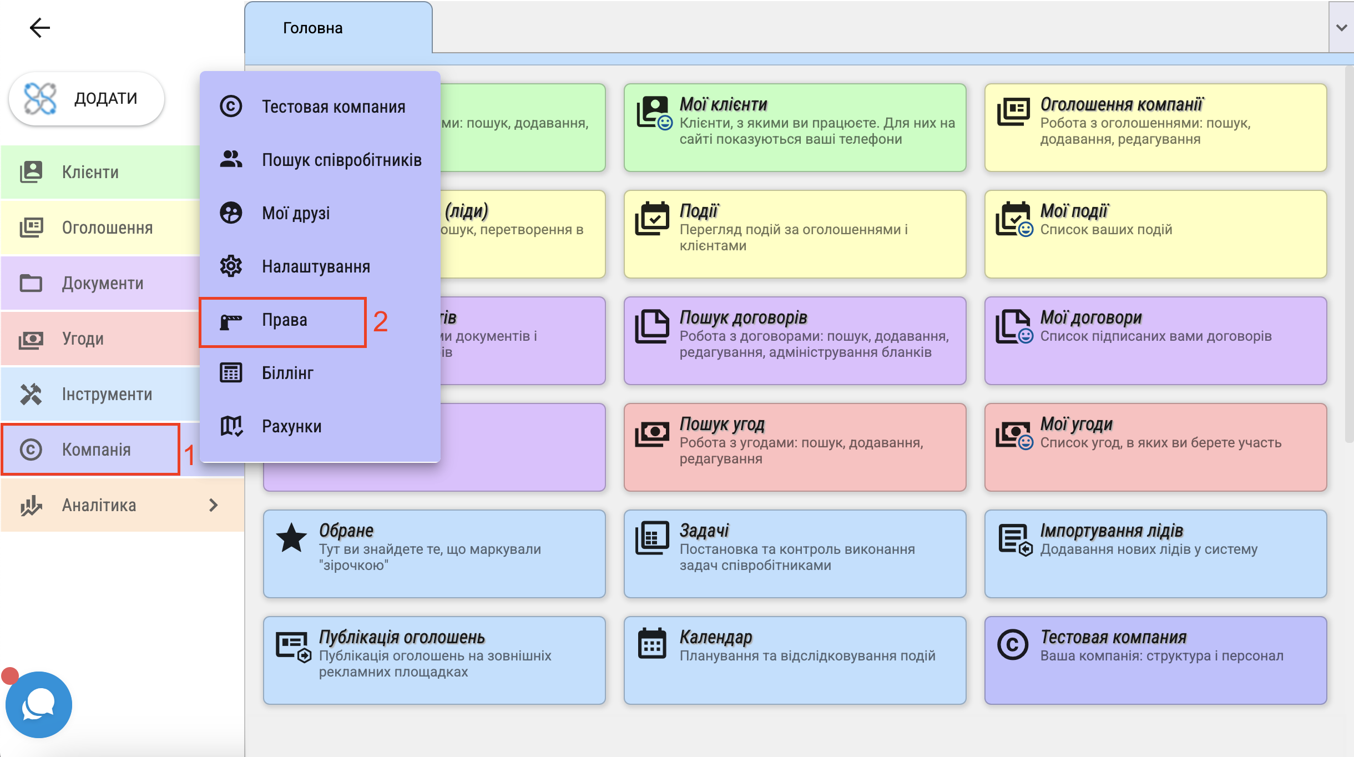1354x757 pixels.
Task: Open the Публікація оголошень card
Action: click(435, 660)
